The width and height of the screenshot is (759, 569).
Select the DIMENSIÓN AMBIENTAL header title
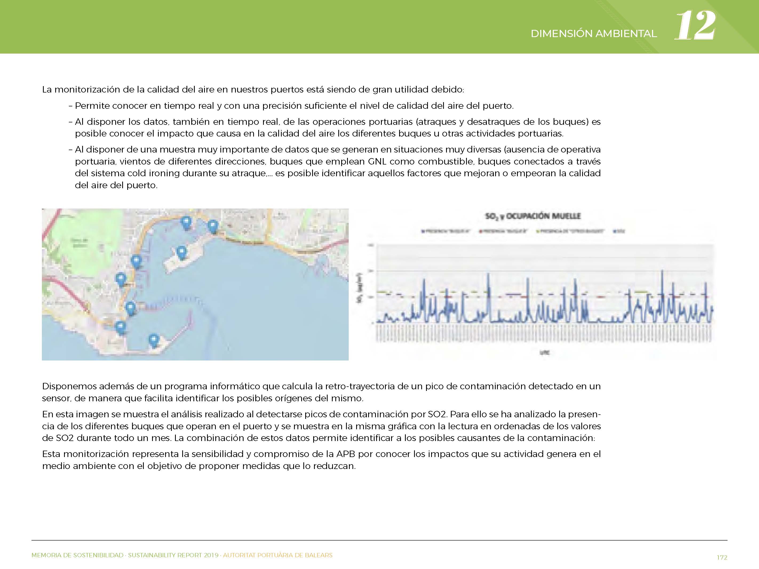click(594, 34)
